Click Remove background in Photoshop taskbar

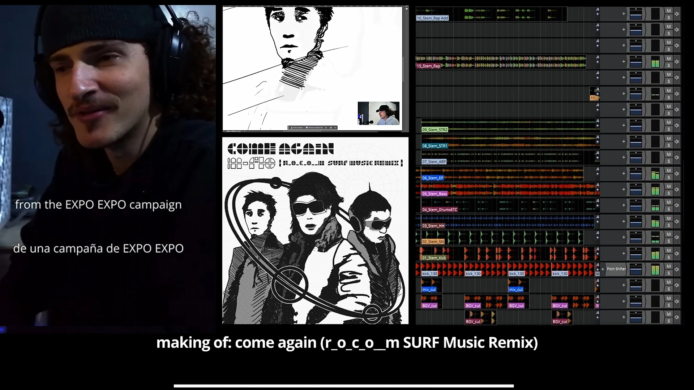(x=314, y=127)
